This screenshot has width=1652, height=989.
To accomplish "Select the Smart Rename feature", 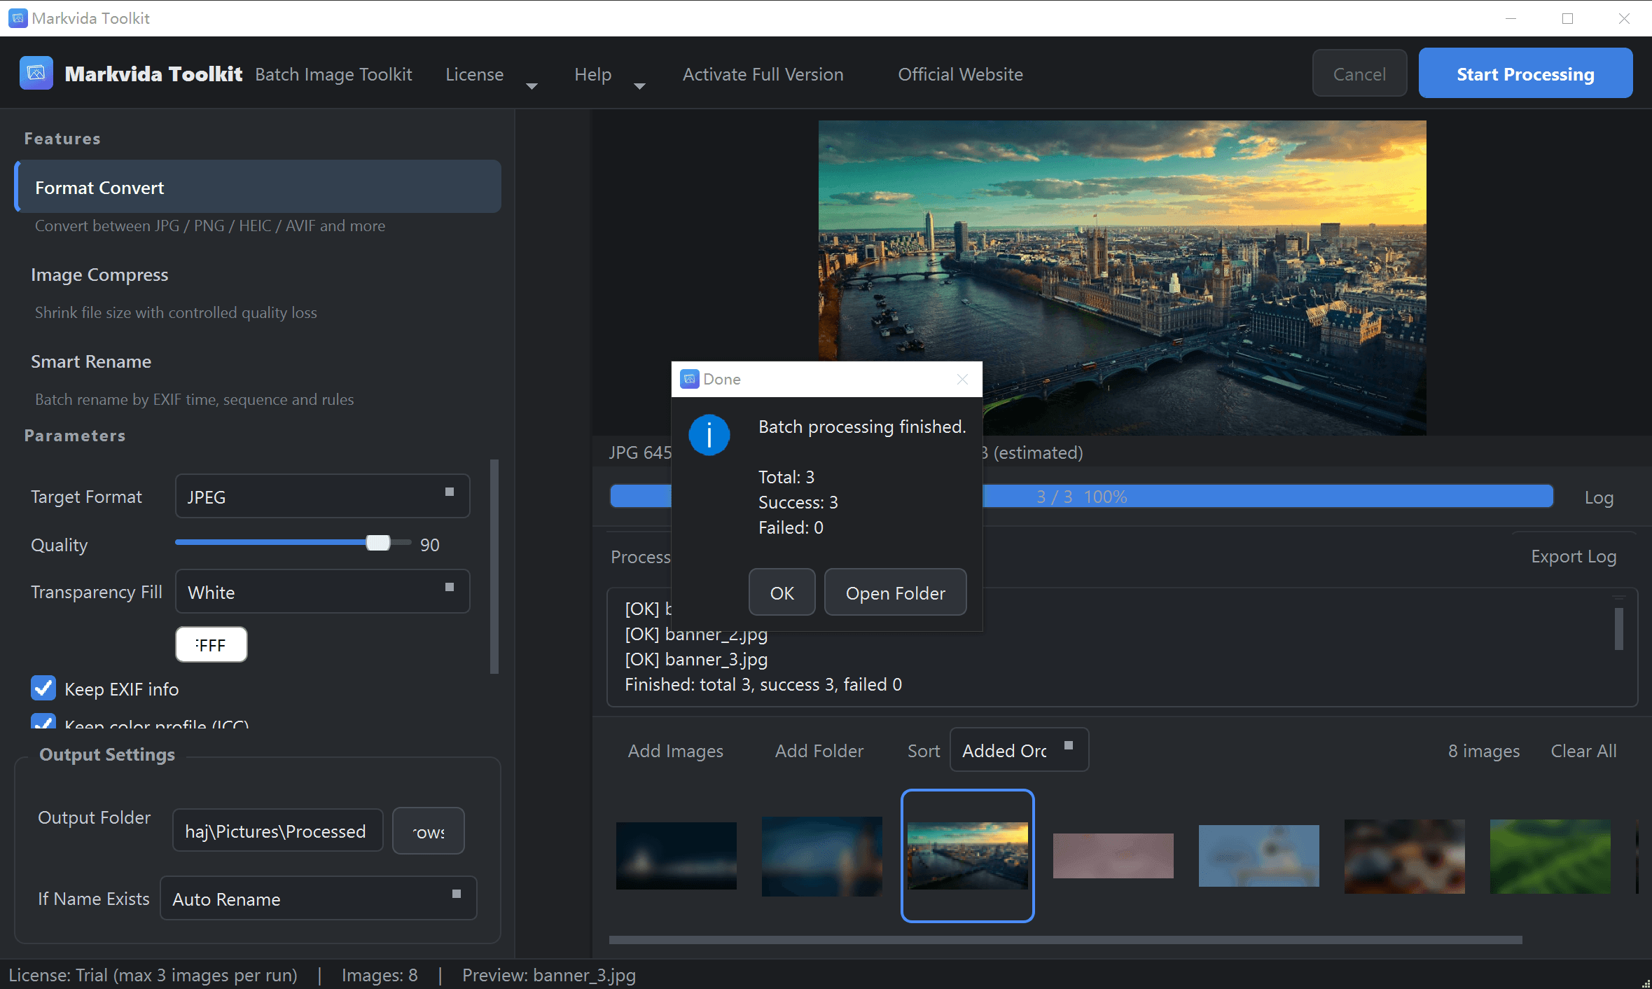I will pos(91,361).
